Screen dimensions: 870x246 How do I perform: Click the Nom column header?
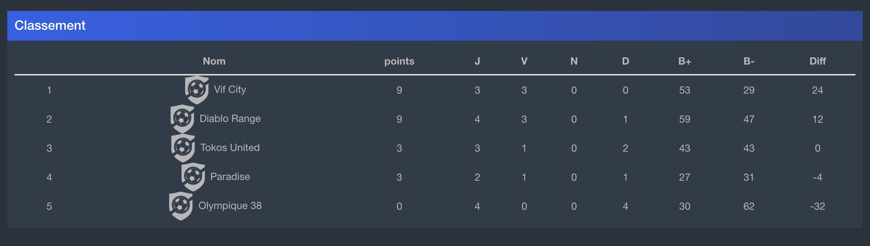coord(214,61)
